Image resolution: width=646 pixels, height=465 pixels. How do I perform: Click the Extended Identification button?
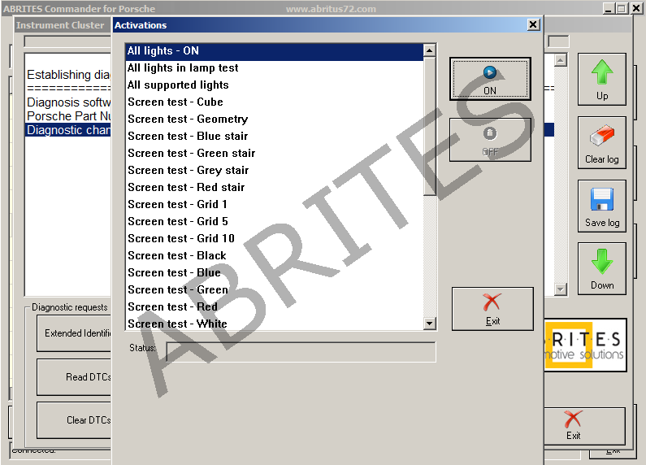(74, 333)
